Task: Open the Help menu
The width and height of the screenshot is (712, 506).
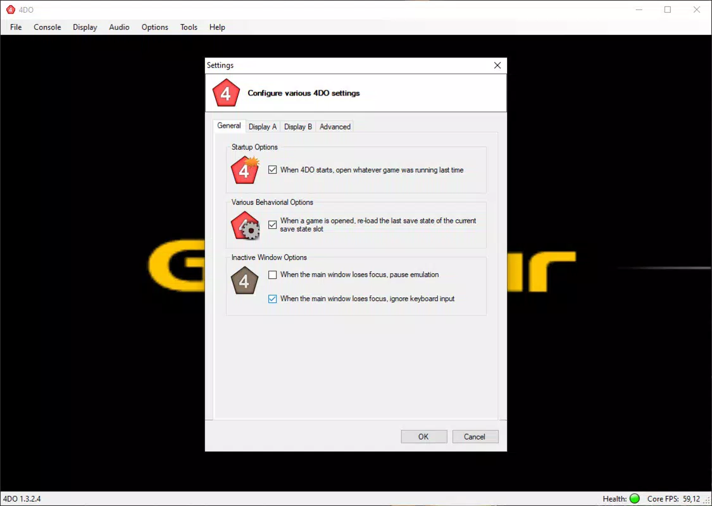Action: [x=217, y=27]
